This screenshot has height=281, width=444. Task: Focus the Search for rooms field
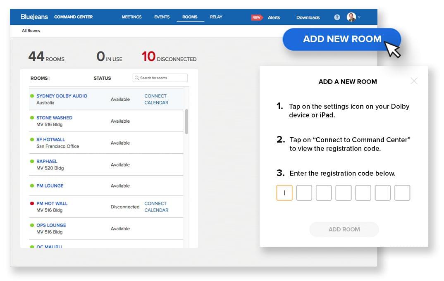coord(162,78)
